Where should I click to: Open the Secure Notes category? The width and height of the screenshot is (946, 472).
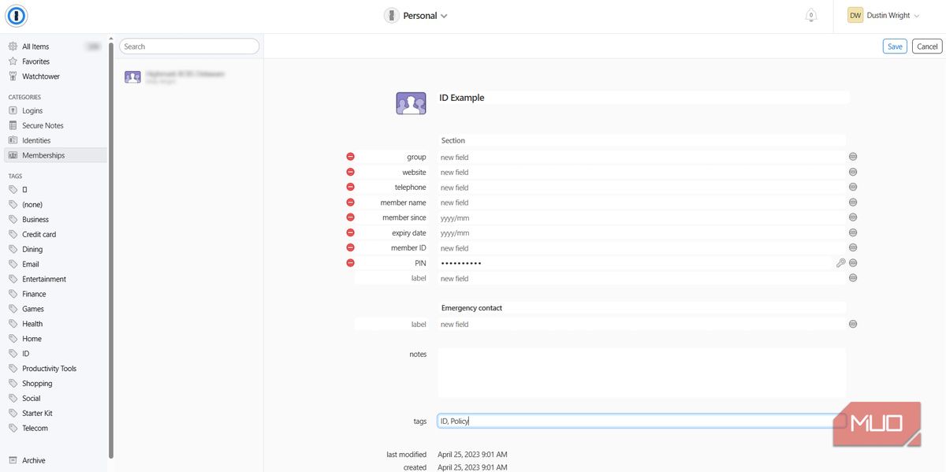(x=13, y=125)
